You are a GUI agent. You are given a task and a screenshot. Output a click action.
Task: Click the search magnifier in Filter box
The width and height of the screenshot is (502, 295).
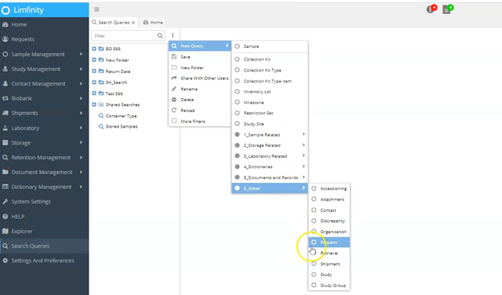click(160, 35)
